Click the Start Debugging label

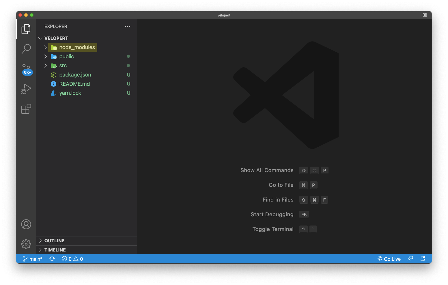pos(272,215)
